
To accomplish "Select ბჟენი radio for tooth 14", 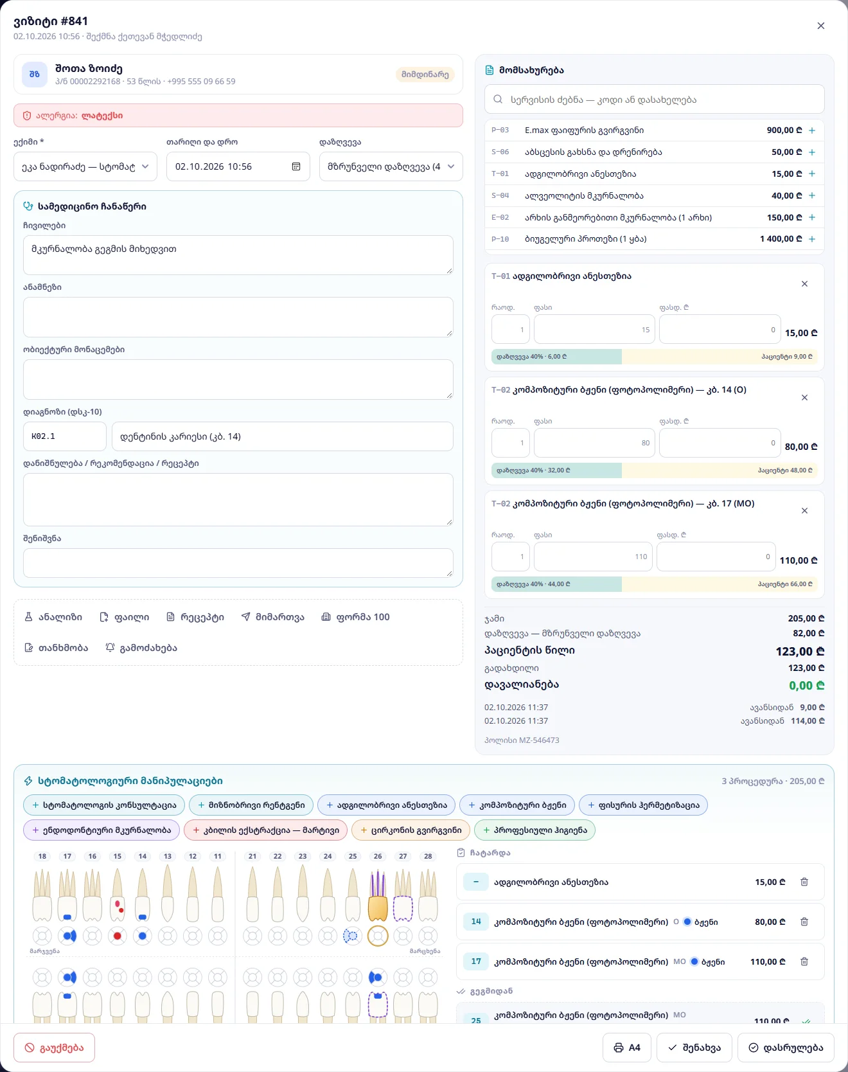I will (x=687, y=922).
